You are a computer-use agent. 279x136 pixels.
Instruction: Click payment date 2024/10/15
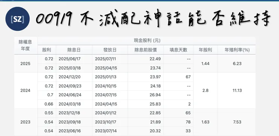tap(106, 86)
